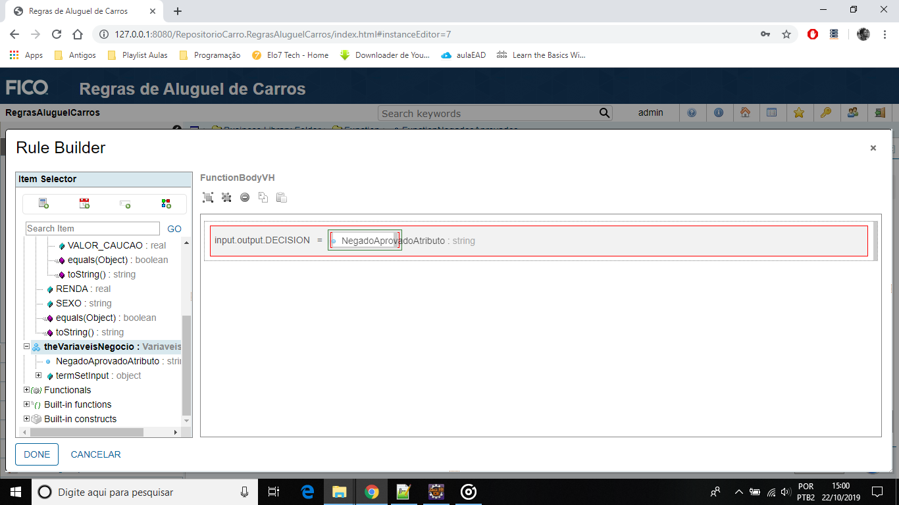Expand the termSetInput tree node
Viewport: 899px width, 505px height.
[x=39, y=375]
